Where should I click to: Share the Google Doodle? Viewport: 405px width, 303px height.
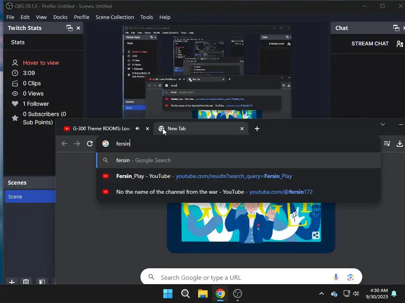coord(315,235)
